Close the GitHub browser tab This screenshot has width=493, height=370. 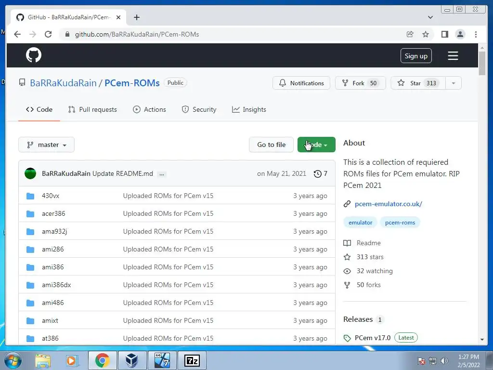coord(118,17)
